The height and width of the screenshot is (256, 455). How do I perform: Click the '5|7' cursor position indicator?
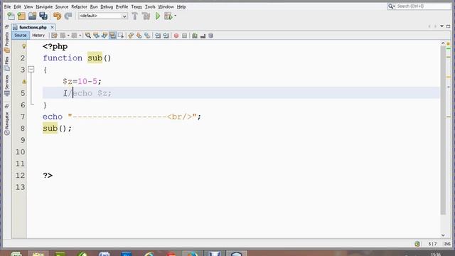[x=432, y=244]
